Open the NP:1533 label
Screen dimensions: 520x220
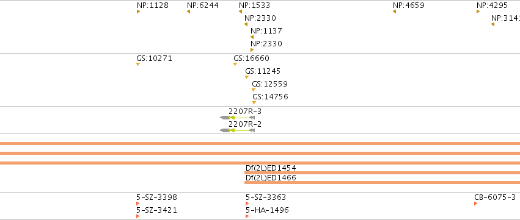[254, 5]
